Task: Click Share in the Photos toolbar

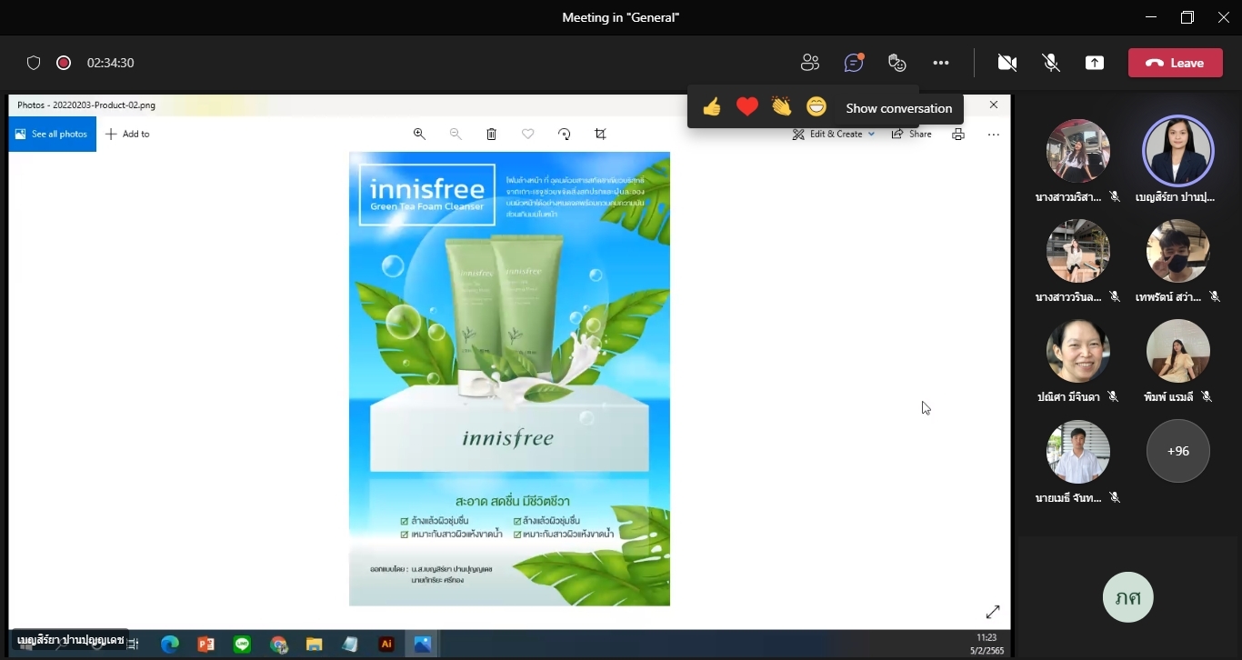Action: coord(911,134)
